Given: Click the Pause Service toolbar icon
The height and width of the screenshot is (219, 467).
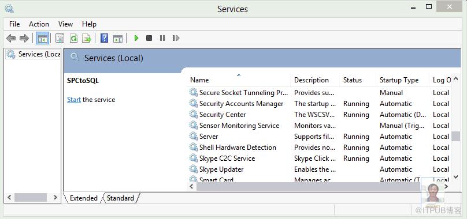Looking at the screenshot, I should click(162, 38).
